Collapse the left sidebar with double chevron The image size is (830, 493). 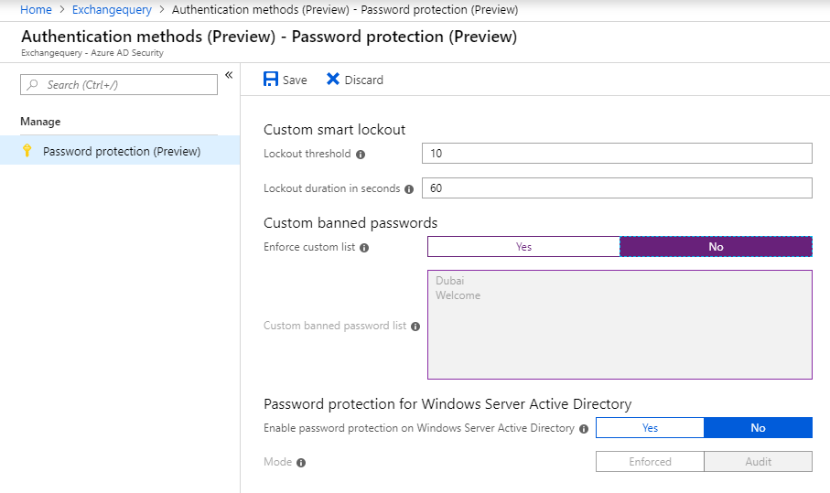[x=229, y=75]
